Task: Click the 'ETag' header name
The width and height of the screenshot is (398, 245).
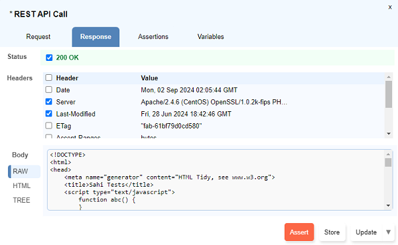Action: [x=64, y=126]
